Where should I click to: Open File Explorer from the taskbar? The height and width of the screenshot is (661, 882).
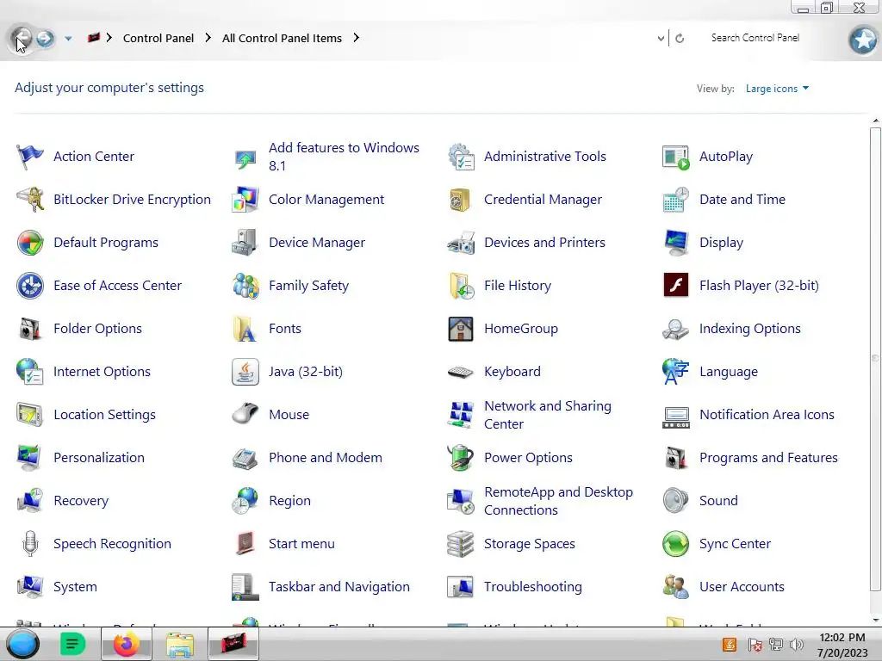coord(179,644)
